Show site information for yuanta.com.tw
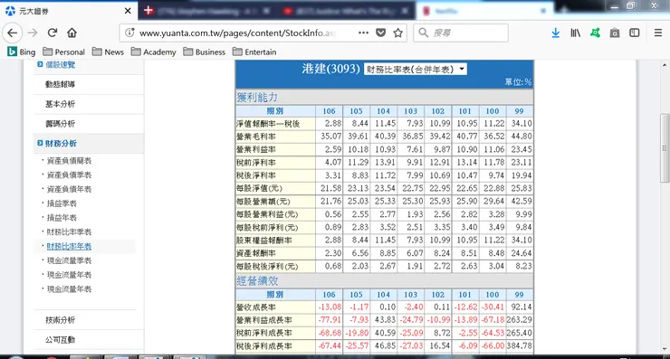This screenshot has height=359, width=670. 129,33
